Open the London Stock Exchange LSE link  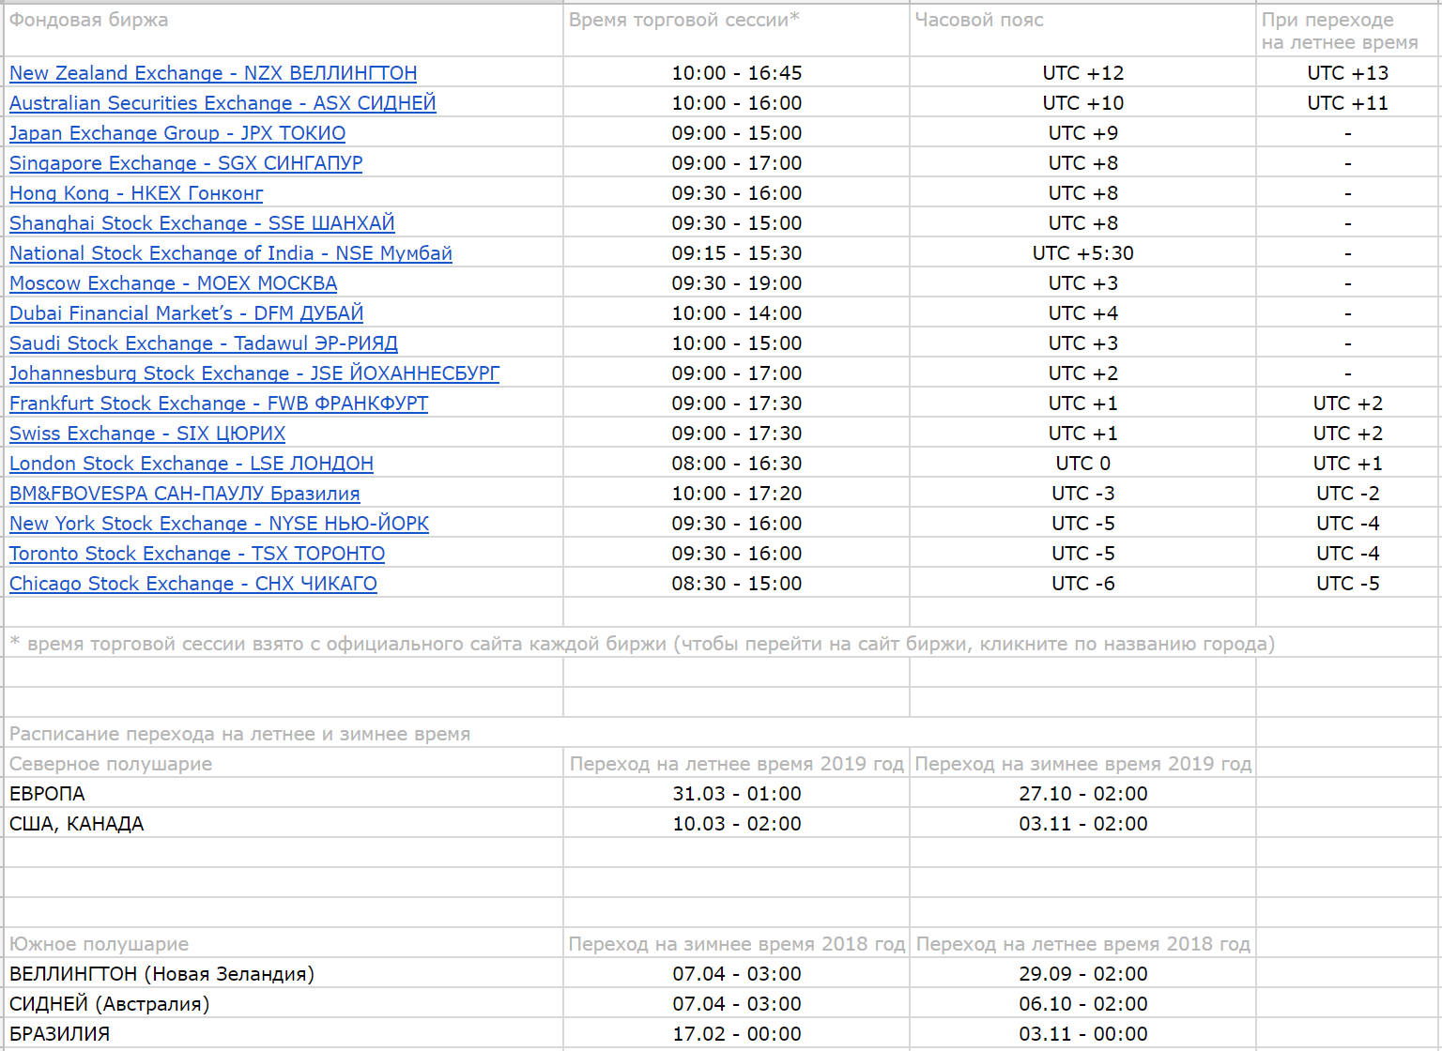point(192,464)
